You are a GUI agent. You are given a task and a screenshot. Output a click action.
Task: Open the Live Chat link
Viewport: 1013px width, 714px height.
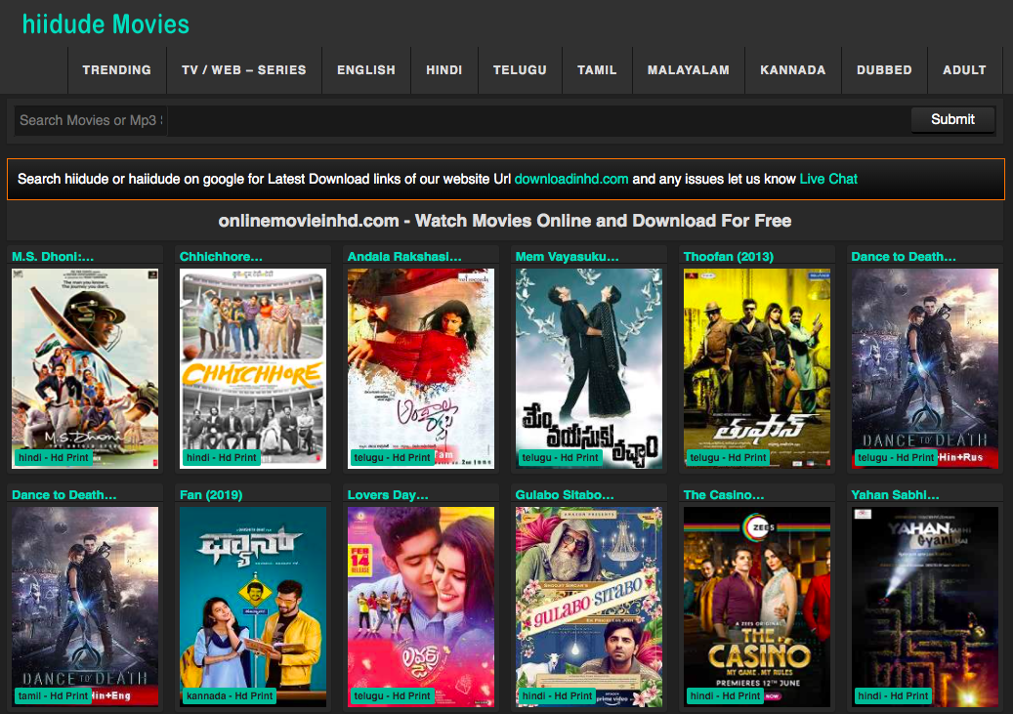click(x=828, y=179)
